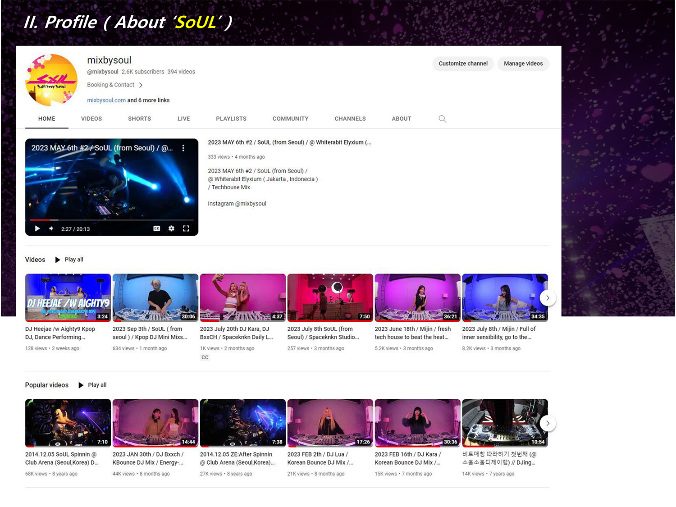Open the 2023 FEB 16th DJ Kara thumbnail
The width and height of the screenshot is (676, 507).
tap(418, 423)
